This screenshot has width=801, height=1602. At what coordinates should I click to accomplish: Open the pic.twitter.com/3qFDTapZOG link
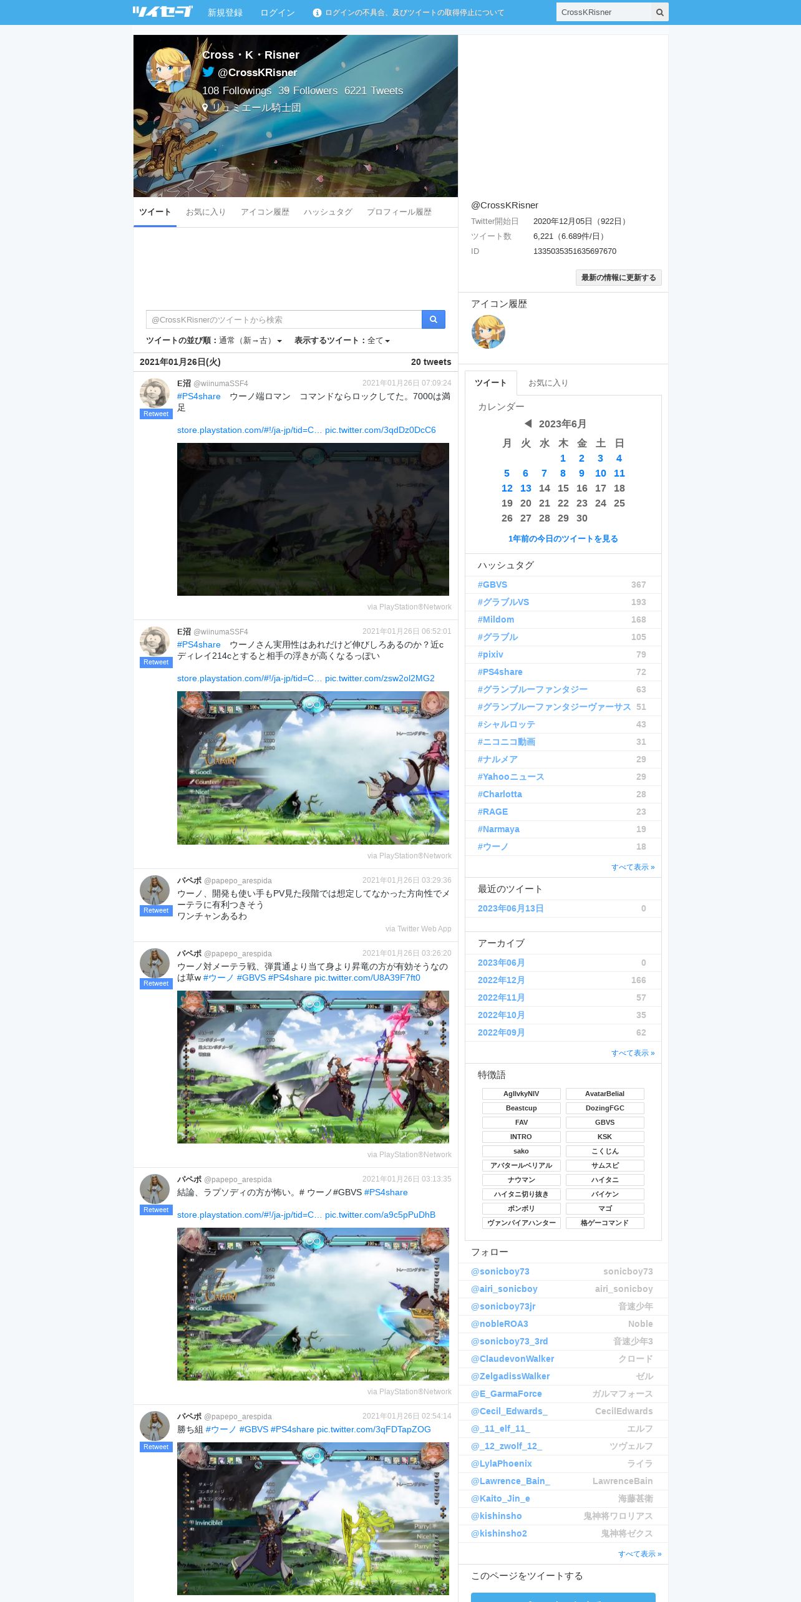point(374,1429)
